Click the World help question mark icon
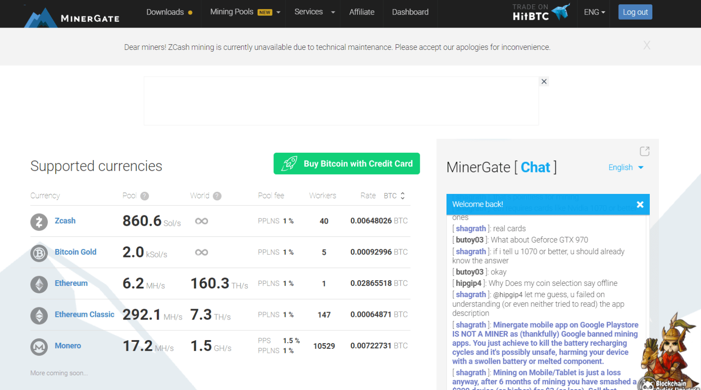 217,196
